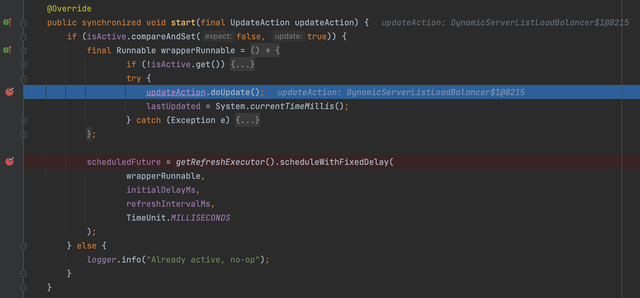Click currentTimeMillis() call
Image resolution: width=640 pixels, height=298 pixels.
[x=297, y=106]
